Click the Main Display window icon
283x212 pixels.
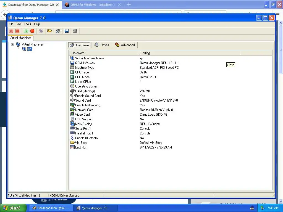72,124
